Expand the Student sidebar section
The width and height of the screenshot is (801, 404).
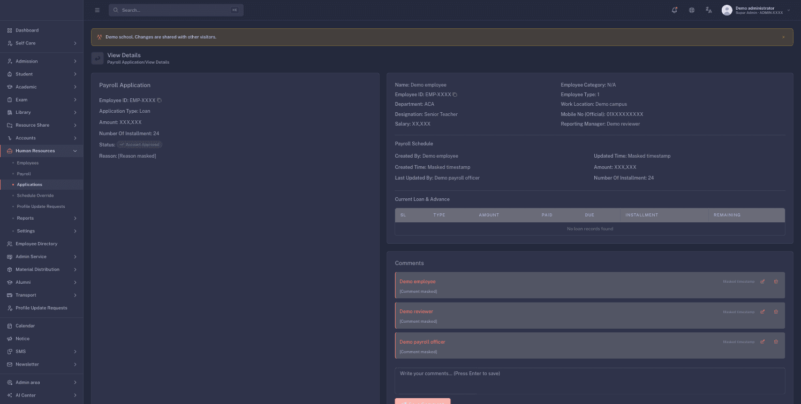click(x=41, y=74)
